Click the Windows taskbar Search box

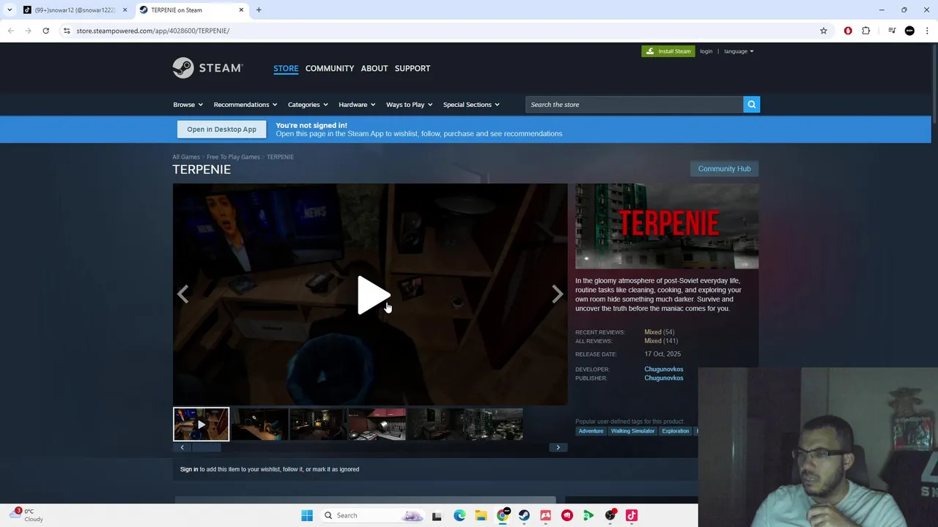(372, 515)
